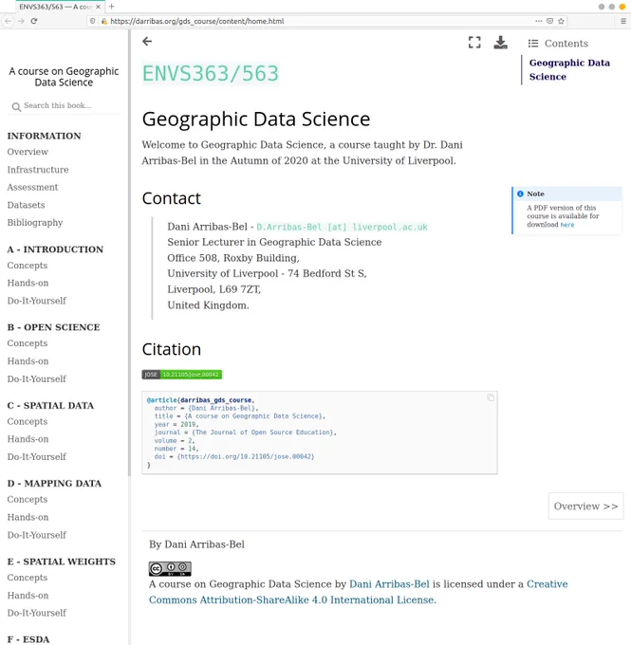This screenshot has width=631, height=645.
Task: Bookmark this page with the star icon
Action: tap(561, 21)
